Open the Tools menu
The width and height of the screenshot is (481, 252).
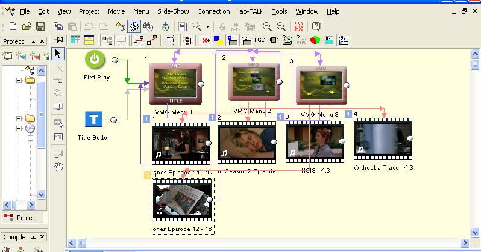(280, 11)
